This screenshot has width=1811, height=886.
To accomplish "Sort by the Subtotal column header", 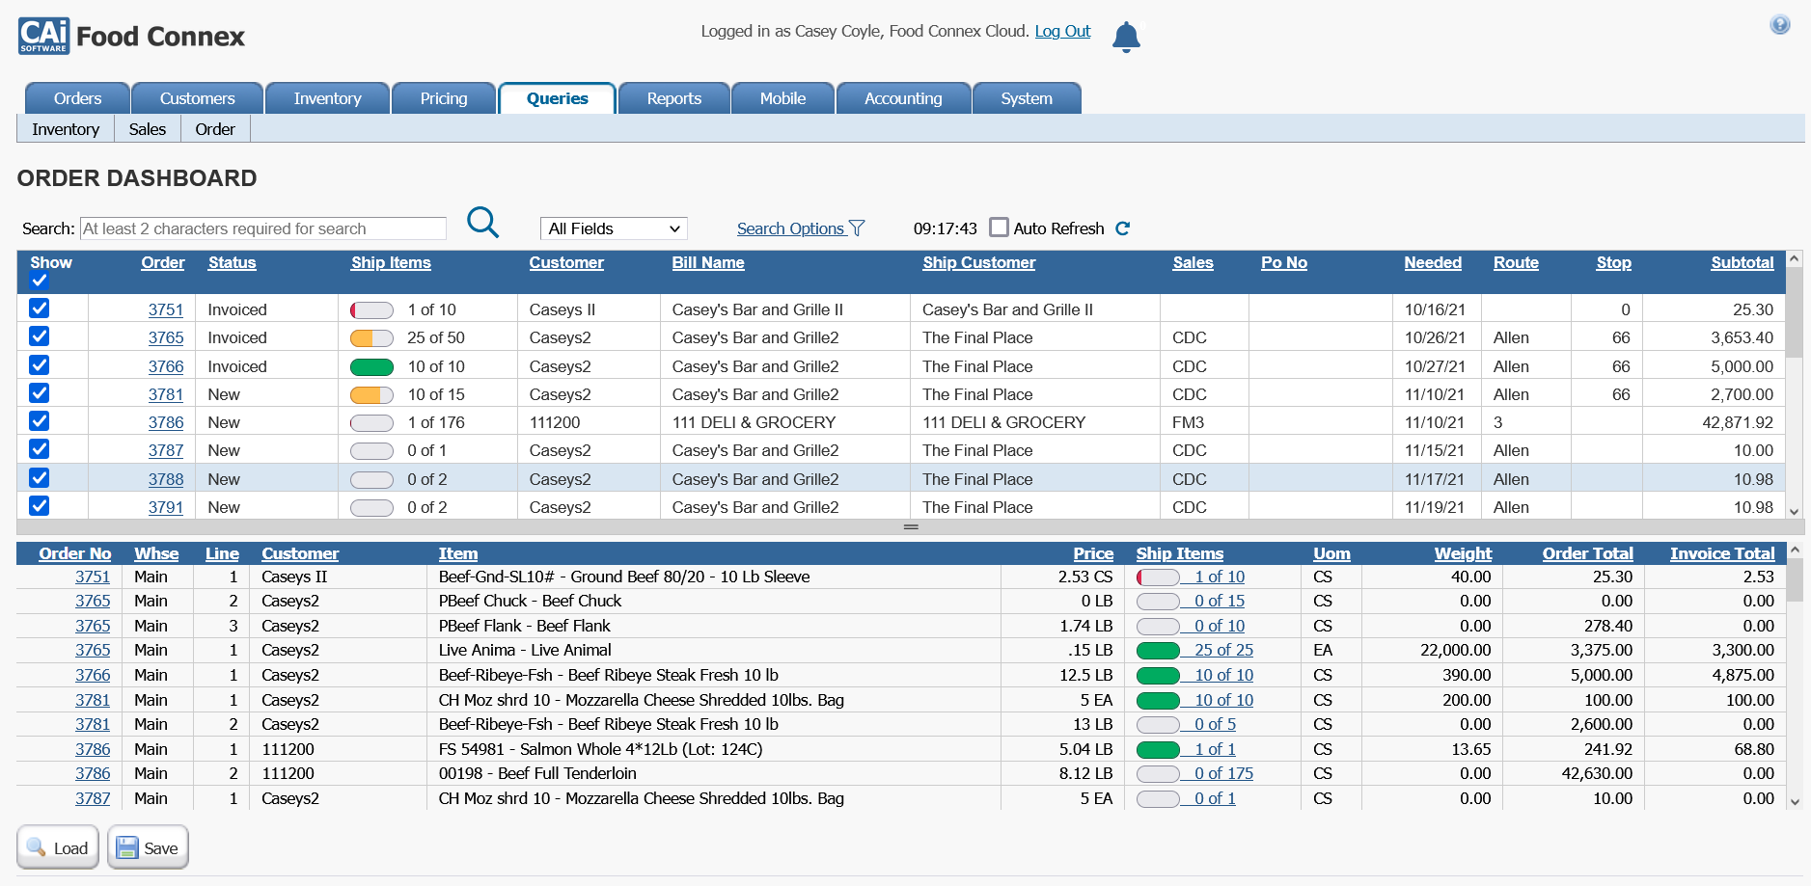I will (1742, 262).
